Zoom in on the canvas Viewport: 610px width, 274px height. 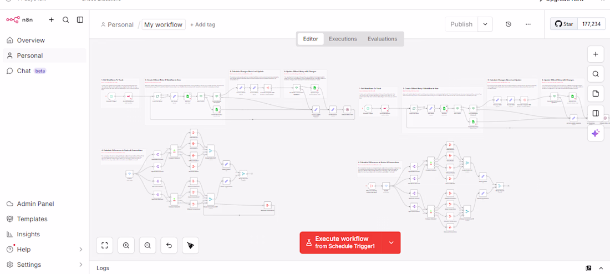pos(126,245)
